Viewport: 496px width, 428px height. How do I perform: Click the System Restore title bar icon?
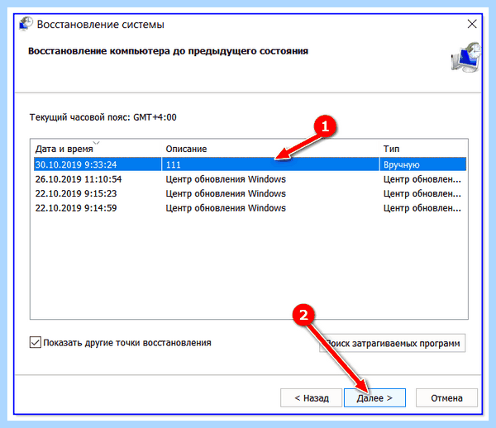coord(26,24)
